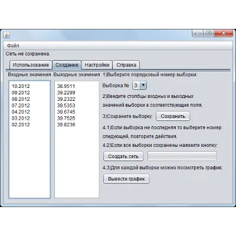This screenshot has width=236, height=236.
Task: Click the progress bar next to Создать сеть
Action: [x=182, y=156]
